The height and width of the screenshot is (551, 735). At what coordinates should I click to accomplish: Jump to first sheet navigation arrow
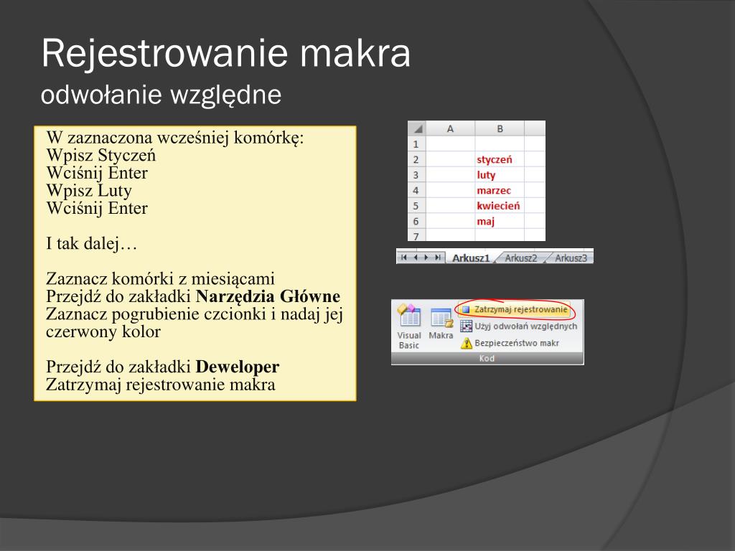click(404, 258)
